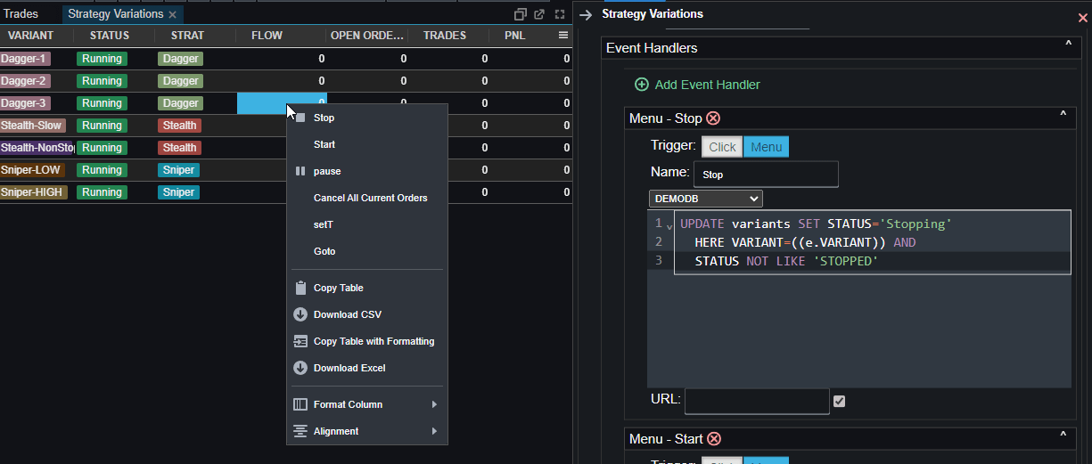This screenshot has width=1092, height=464.
Task: Click the right arrow beside Strategy Variations
Action: click(586, 15)
